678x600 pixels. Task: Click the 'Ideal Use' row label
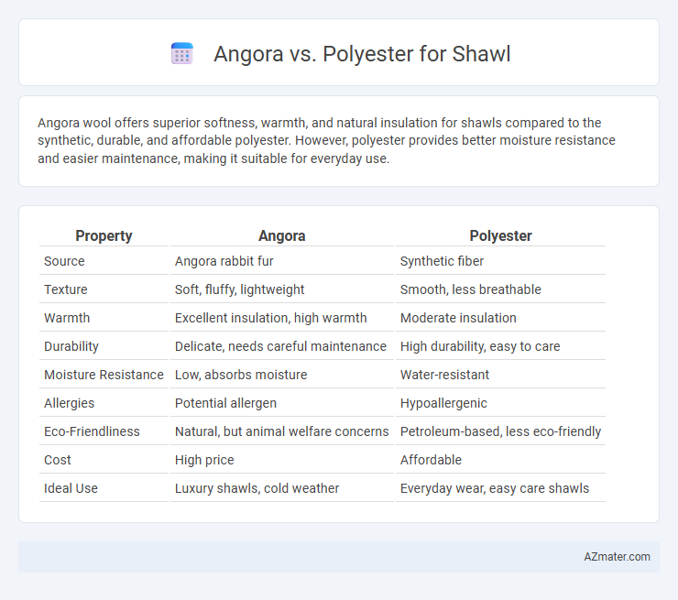[x=71, y=488]
